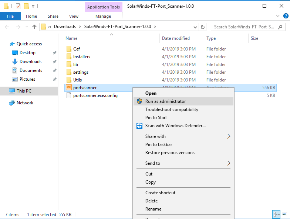Select Troubleshoot compatibility
The height and width of the screenshot is (219, 290).
(183, 109)
